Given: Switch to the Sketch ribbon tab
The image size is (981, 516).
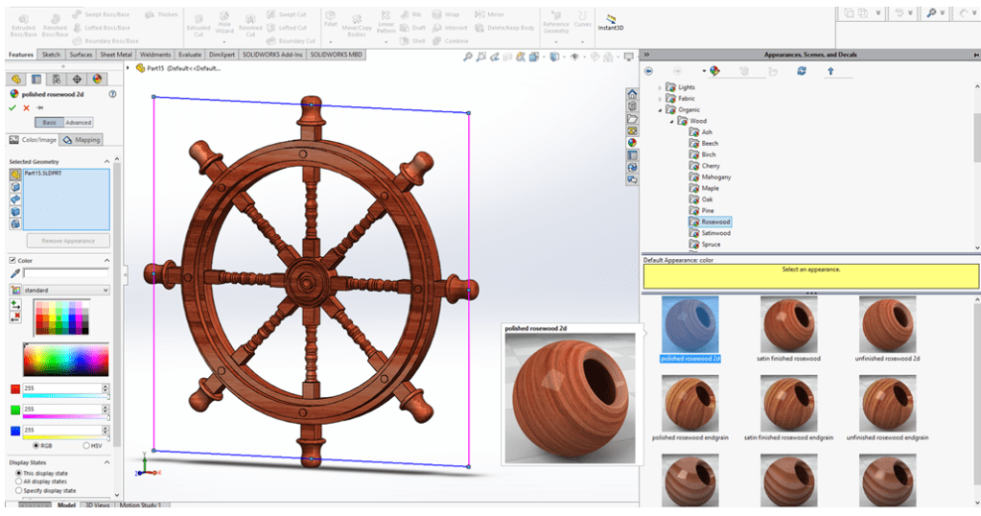Looking at the screenshot, I should coord(52,55).
